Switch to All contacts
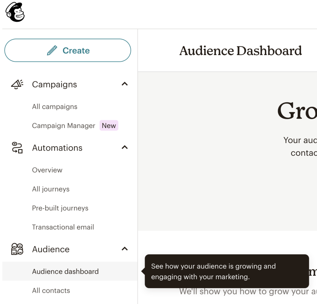This screenshot has height=304, width=317. [51, 290]
